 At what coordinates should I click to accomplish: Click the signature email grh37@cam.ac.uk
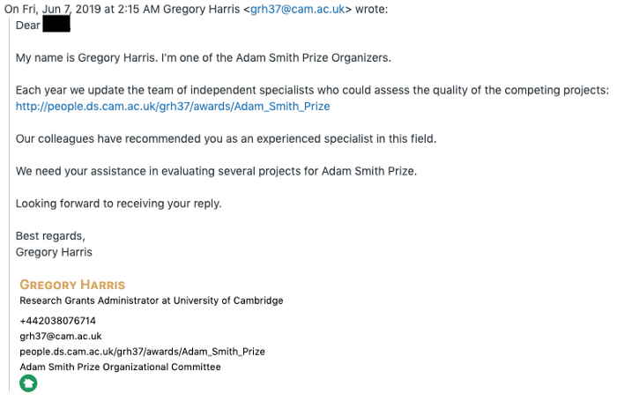point(61,336)
